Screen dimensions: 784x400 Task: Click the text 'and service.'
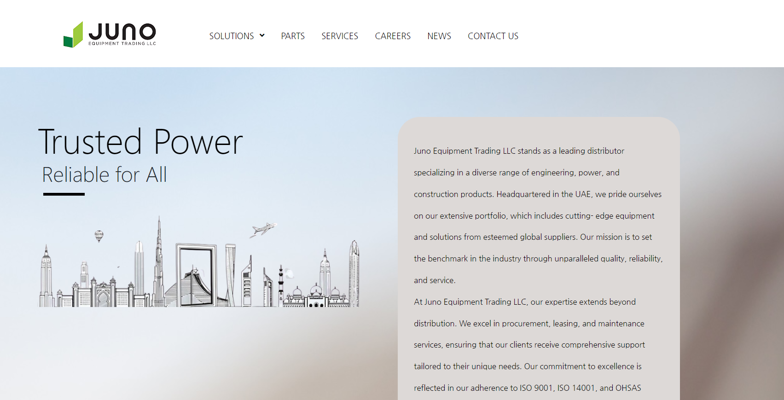435,280
